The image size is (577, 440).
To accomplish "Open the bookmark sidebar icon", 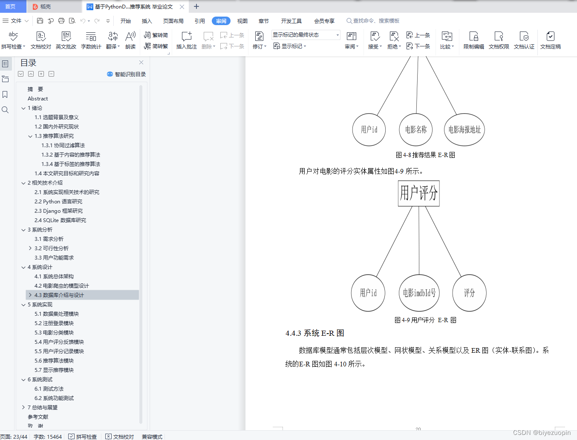I will click(5, 94).
